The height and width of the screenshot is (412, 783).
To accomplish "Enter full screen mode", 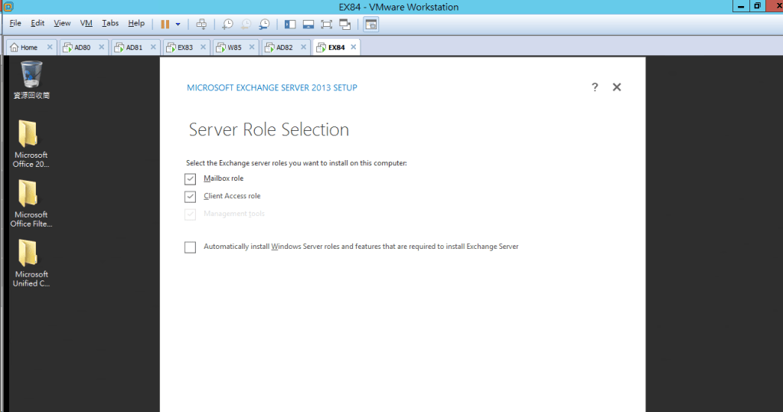I will coord(326,24).
